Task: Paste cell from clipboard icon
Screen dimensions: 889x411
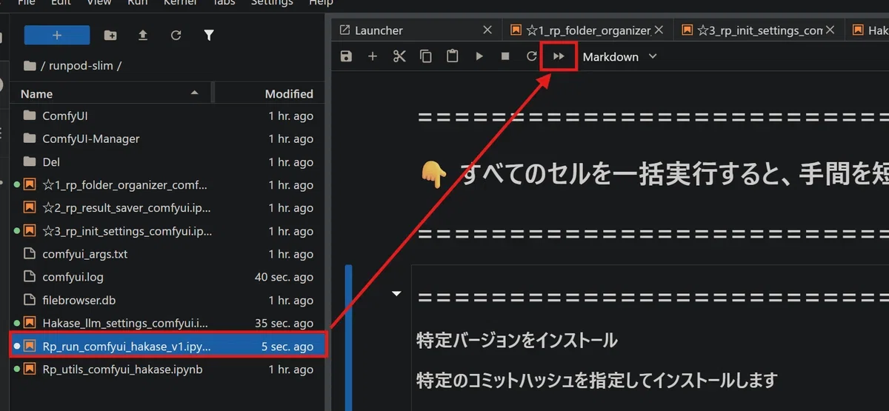Action: tap(453, 56)
